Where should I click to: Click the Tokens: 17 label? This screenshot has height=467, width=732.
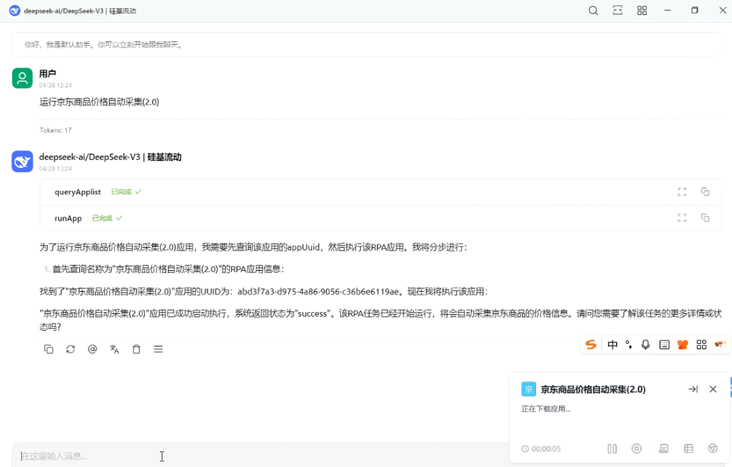56,130
